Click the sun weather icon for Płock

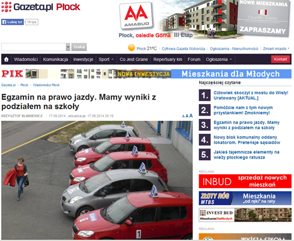(131, 48)
